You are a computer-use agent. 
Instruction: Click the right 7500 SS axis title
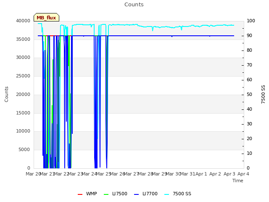click(x=263, y=94)
